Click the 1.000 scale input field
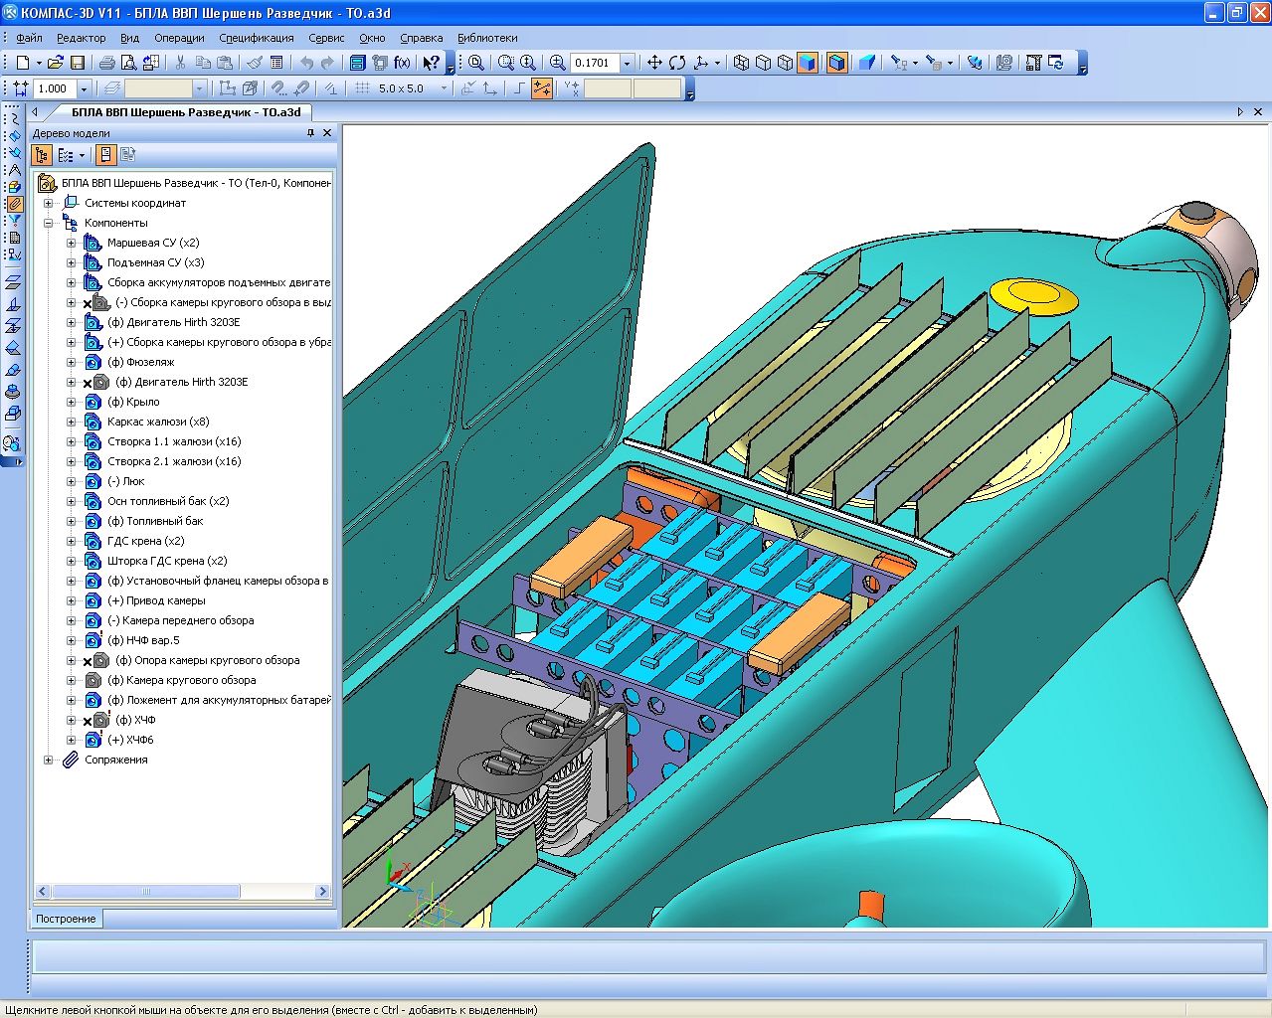This screenshot has height=1018, width=1272. (54, 88)
